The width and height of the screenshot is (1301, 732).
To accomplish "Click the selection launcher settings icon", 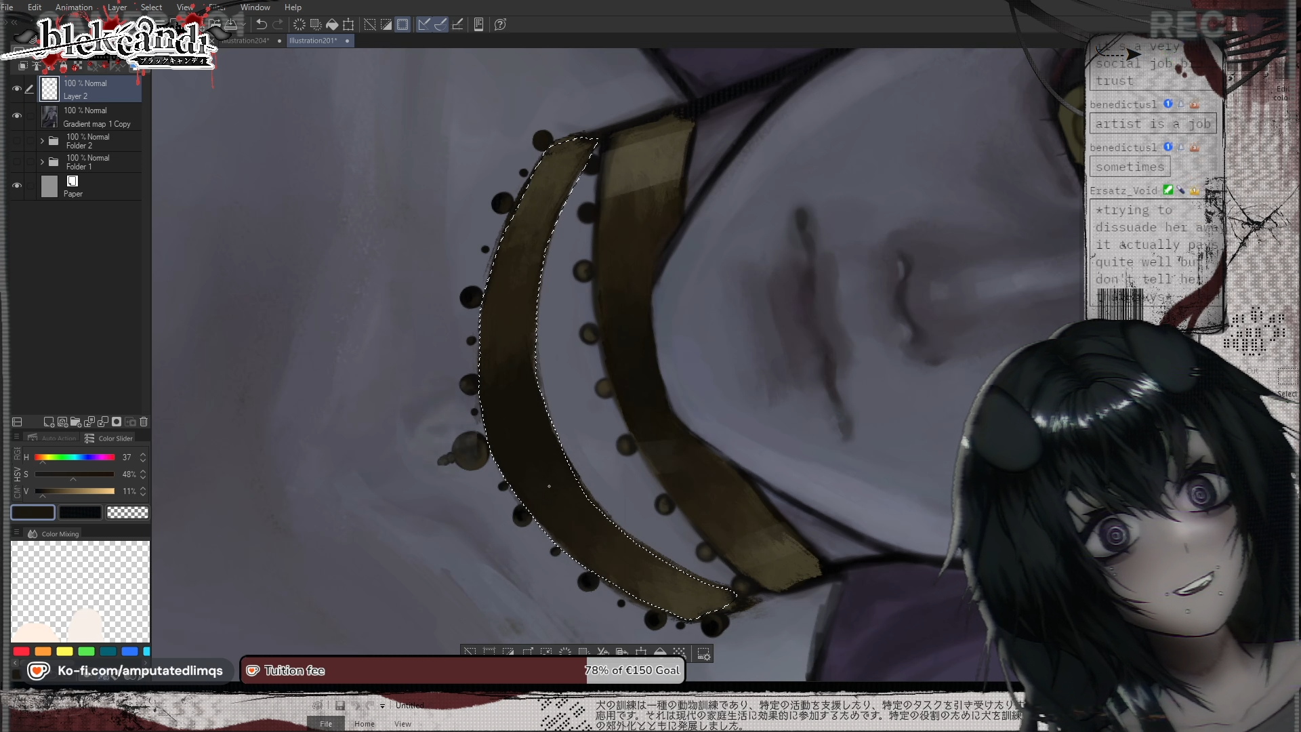I will (x=704, y=654).
